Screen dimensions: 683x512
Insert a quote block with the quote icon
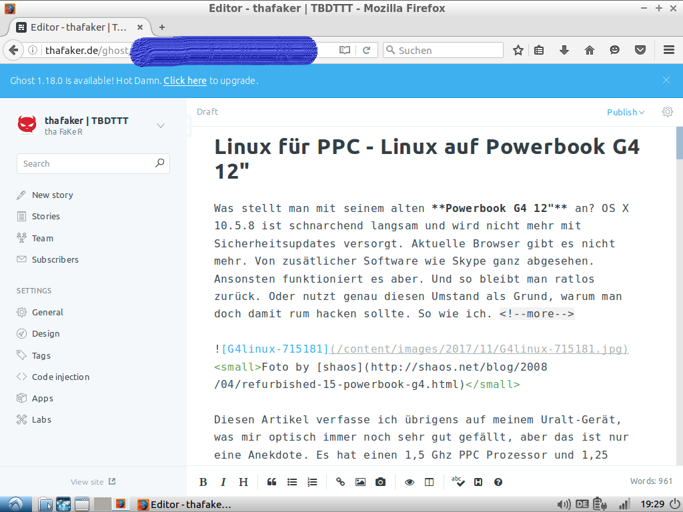pos(271,482)
